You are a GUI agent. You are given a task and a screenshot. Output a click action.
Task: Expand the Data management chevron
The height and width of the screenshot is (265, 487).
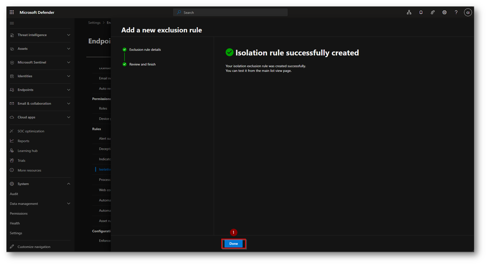coord(69,204)
